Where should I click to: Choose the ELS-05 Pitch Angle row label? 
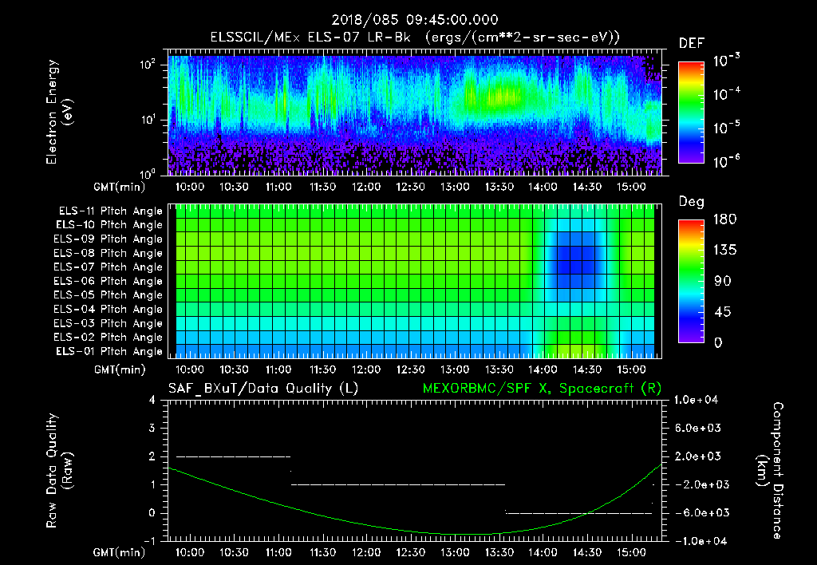[109, 295]
